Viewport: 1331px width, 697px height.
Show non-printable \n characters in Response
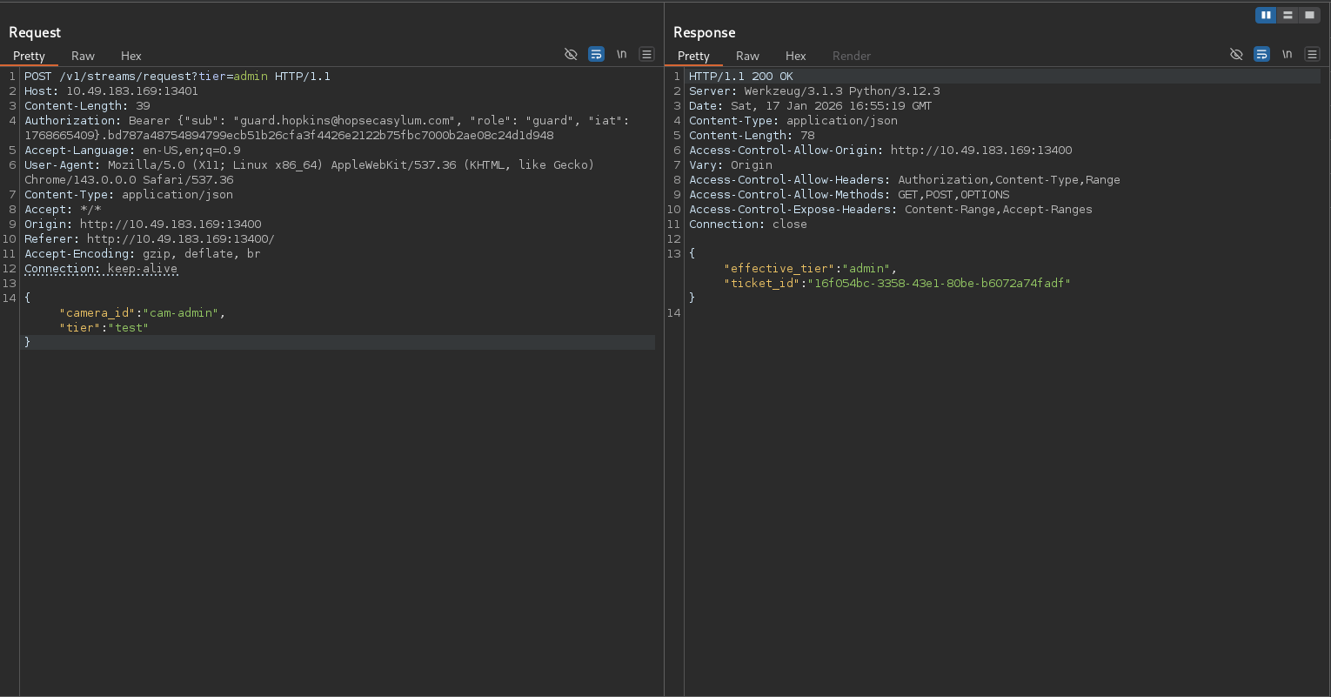pyautogui.click(x=1287, y=54)
